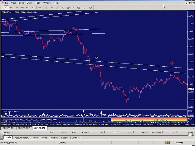This screenshot has height=146, width=195.
Task: Click the 26 Nov 13:44 time label
Action: click(x=189, y=125)
